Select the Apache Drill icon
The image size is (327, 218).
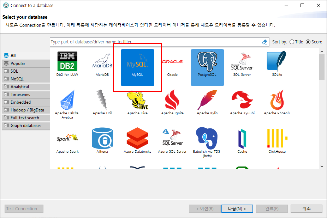tap(102, 99)
